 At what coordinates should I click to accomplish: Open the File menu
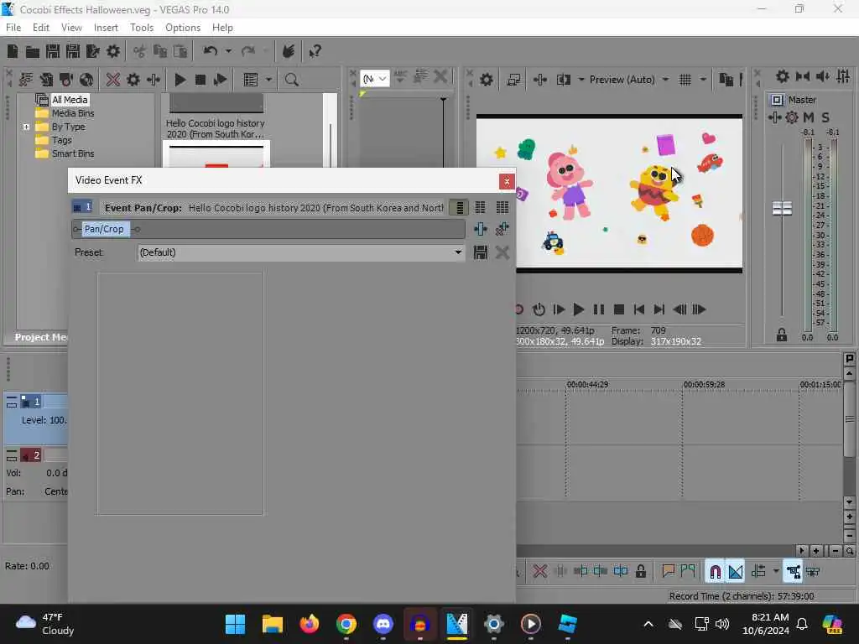point(13,28)
